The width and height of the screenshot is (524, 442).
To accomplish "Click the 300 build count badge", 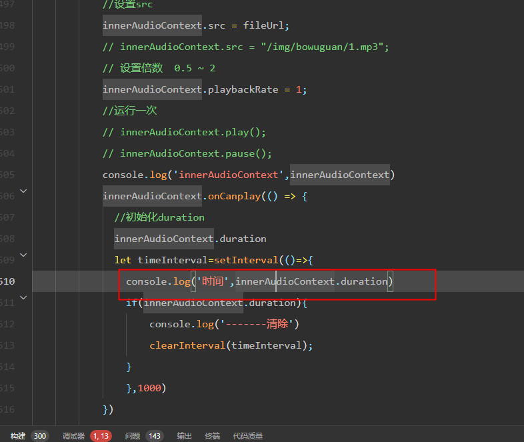I will (40, 436).
